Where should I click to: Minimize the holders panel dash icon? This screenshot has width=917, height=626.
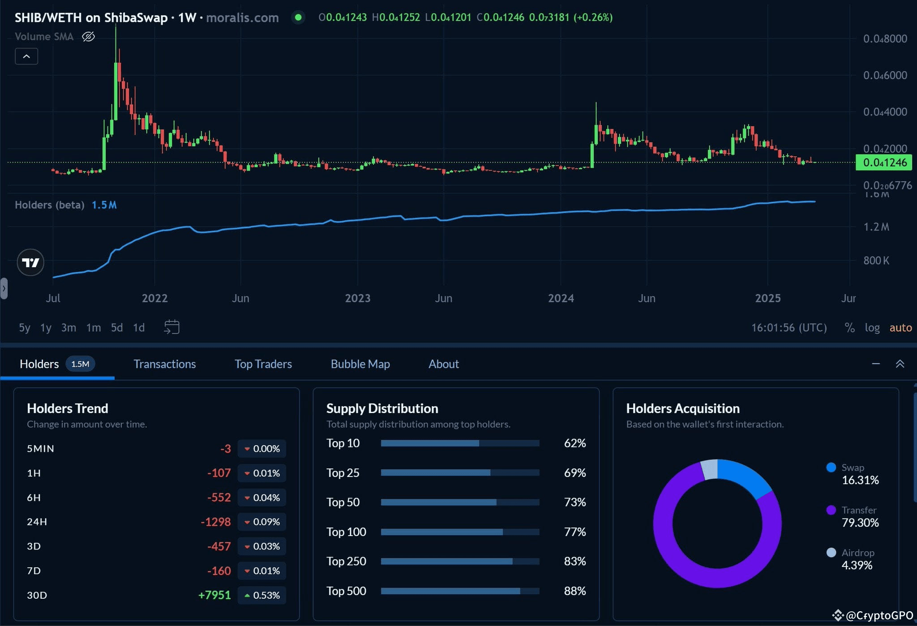click(876, 364)
